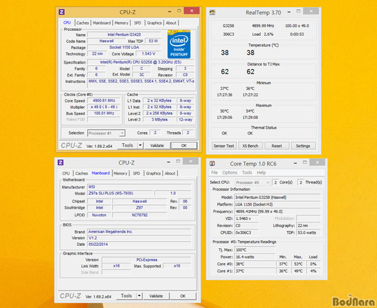377x308 pixels.
Task: Run XS Bench in RealTemp
Action: 250,146
